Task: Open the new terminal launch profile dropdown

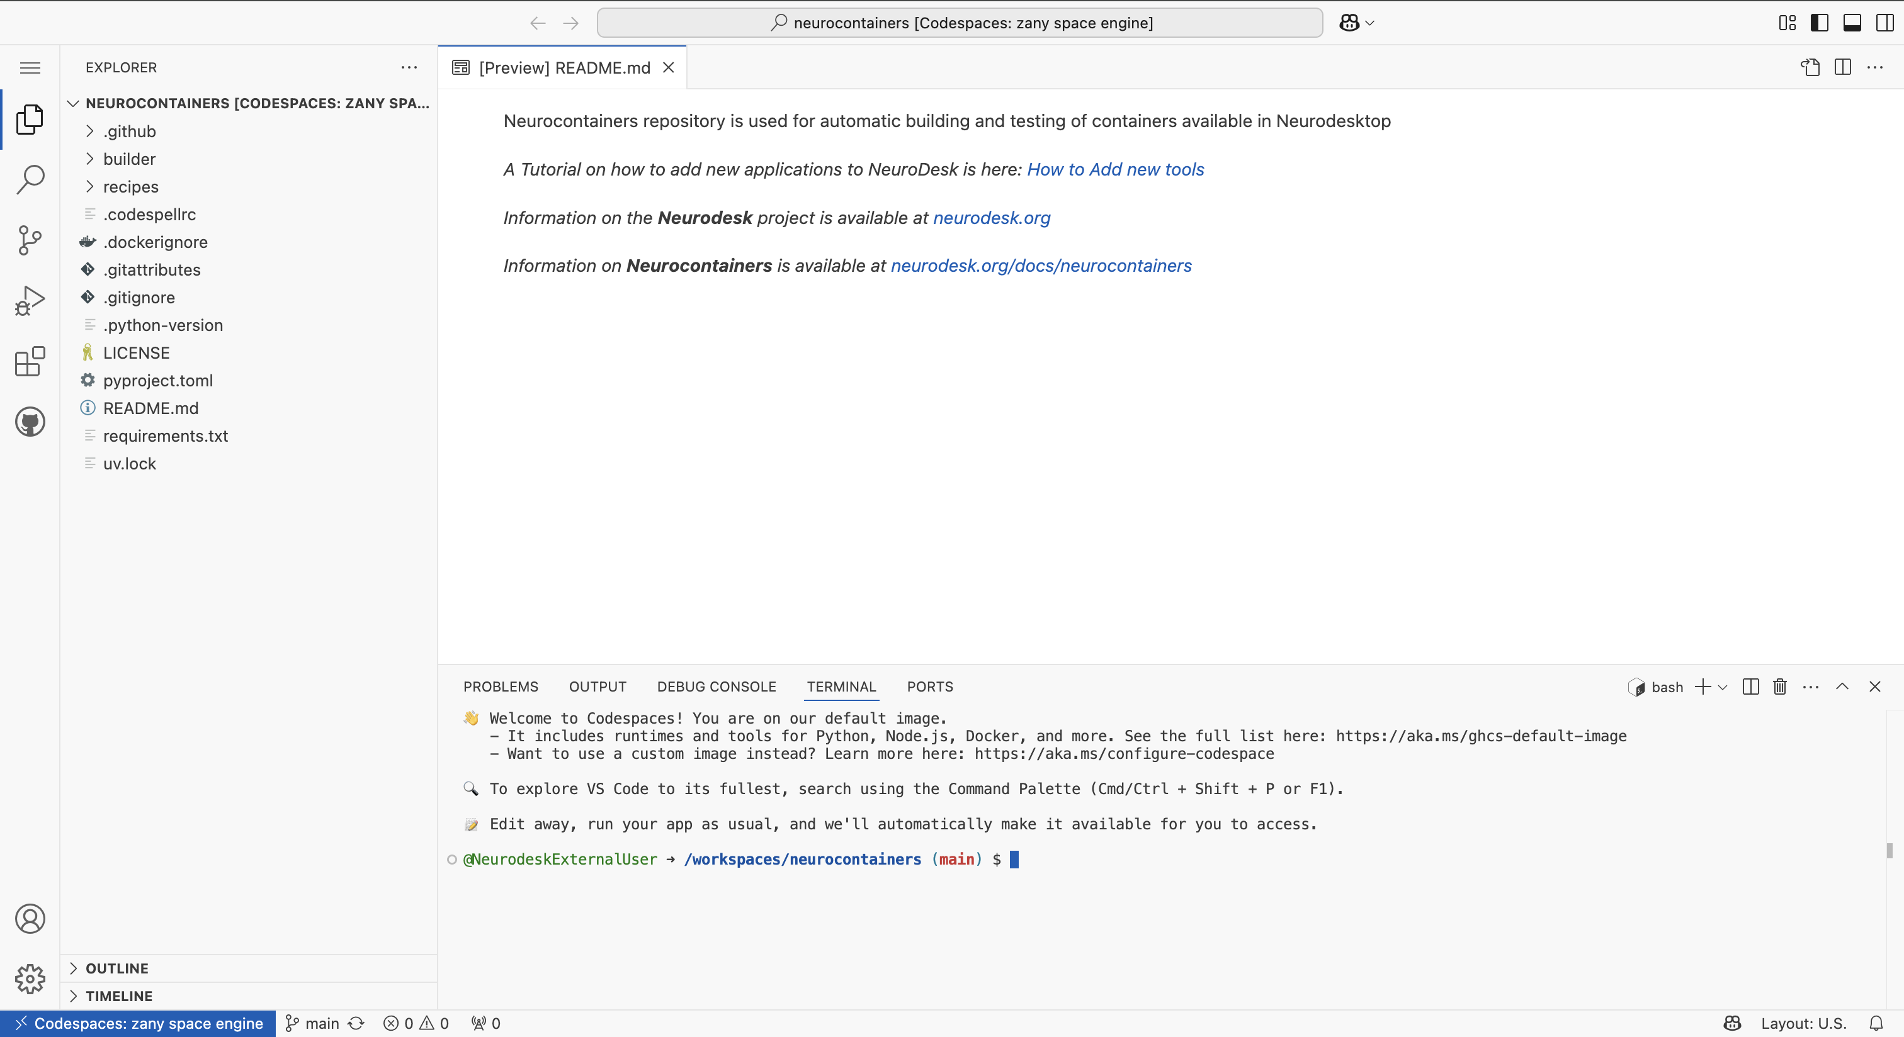Action: [1723, 687]
